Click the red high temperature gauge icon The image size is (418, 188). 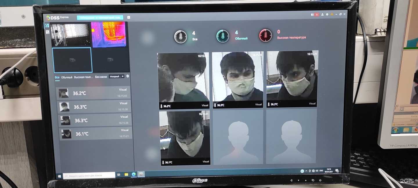tap(265, 35)
